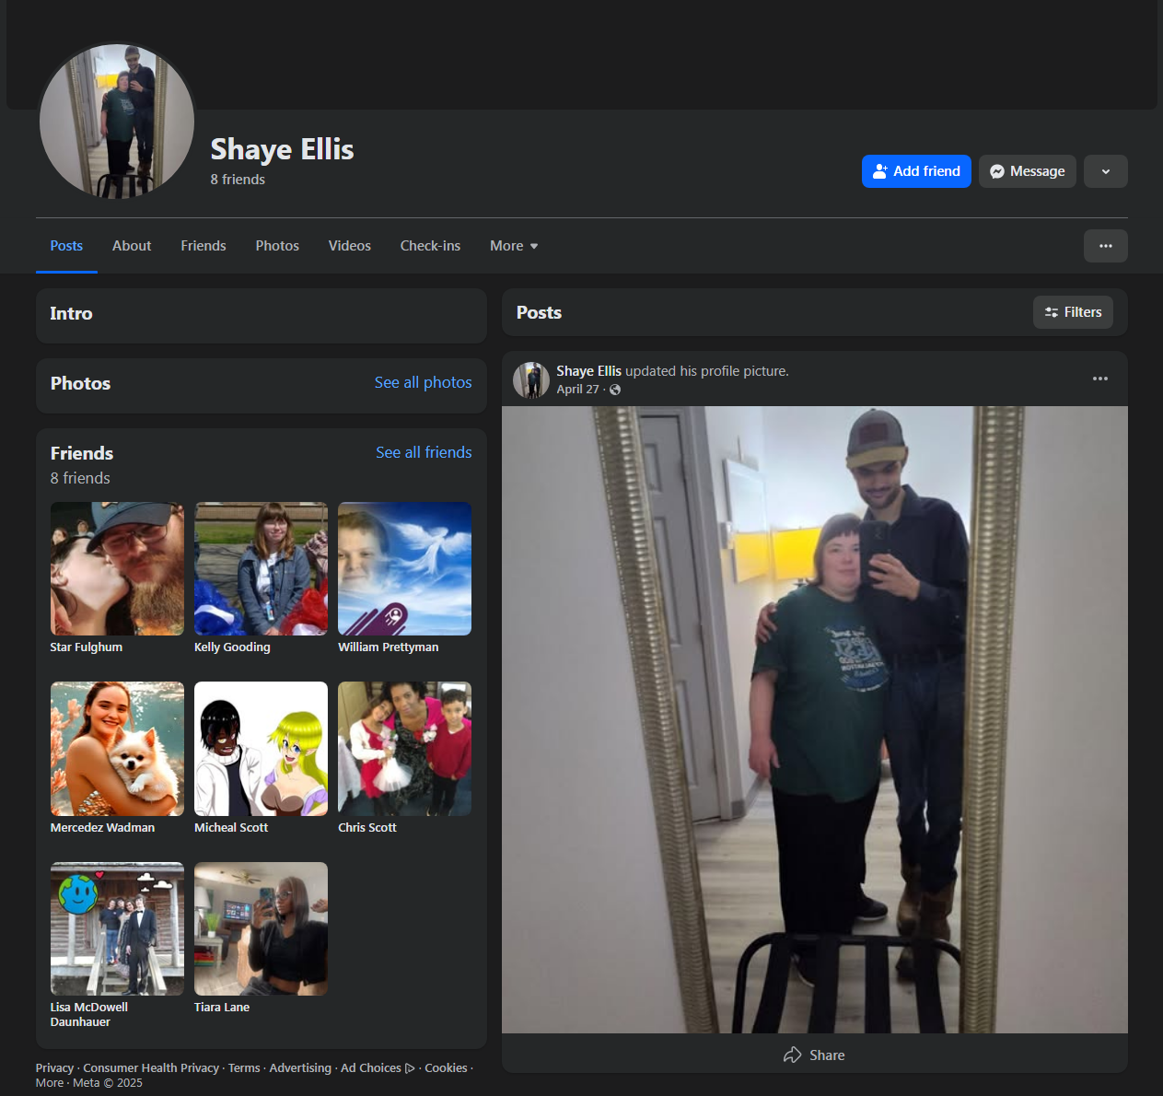Viewport: 1163px width, 1096px height.
Task: Click the 8 friends count under name
Action: (238, 180)
